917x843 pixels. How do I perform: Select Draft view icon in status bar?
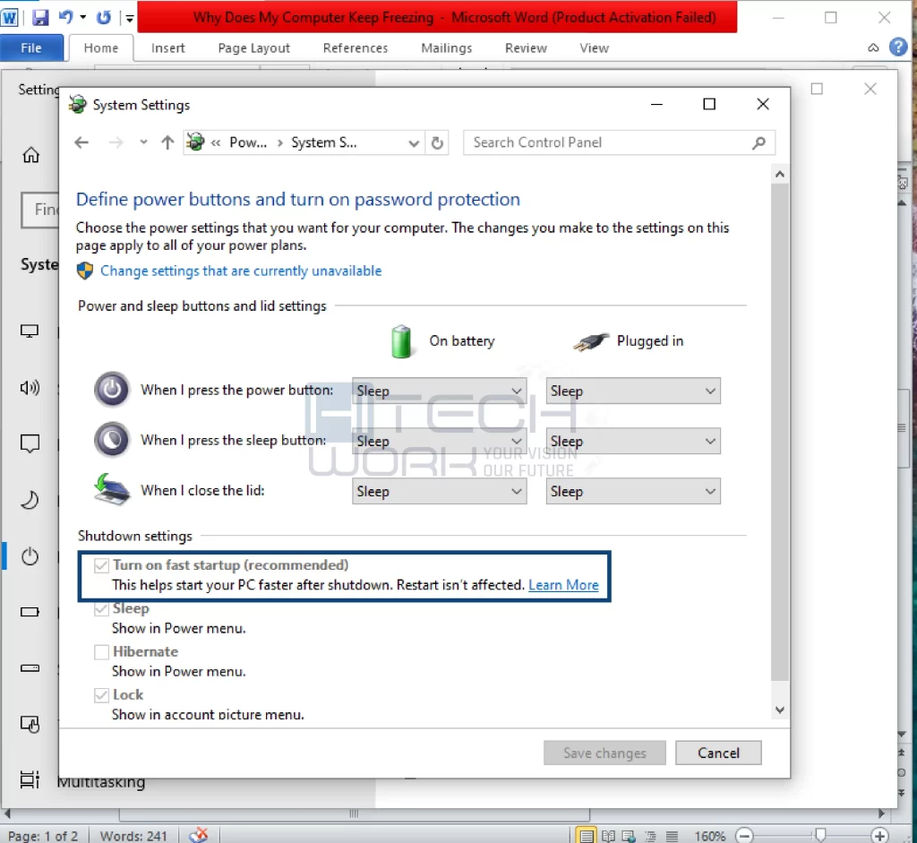672,836
